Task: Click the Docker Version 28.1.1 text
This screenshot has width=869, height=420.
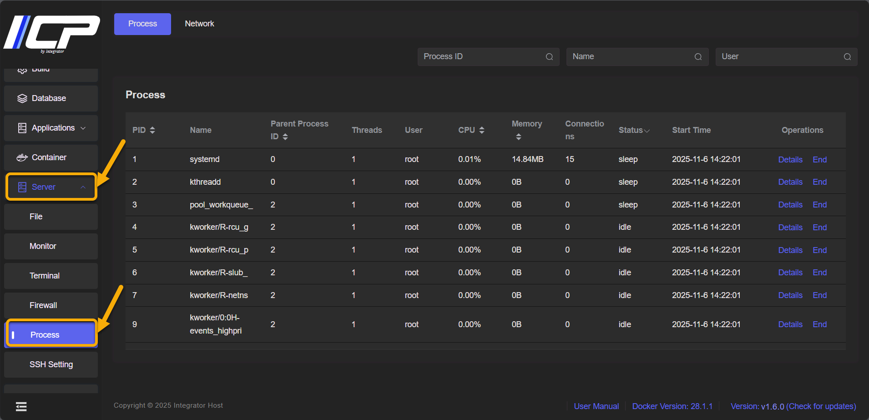Action: pyautogui.click(x=672, y=406)
